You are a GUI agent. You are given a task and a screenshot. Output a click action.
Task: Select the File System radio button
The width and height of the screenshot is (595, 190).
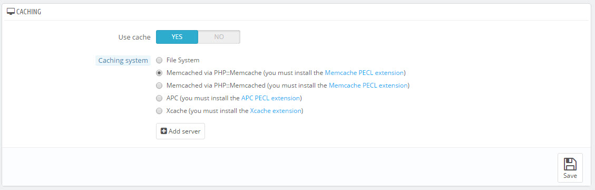159,60
